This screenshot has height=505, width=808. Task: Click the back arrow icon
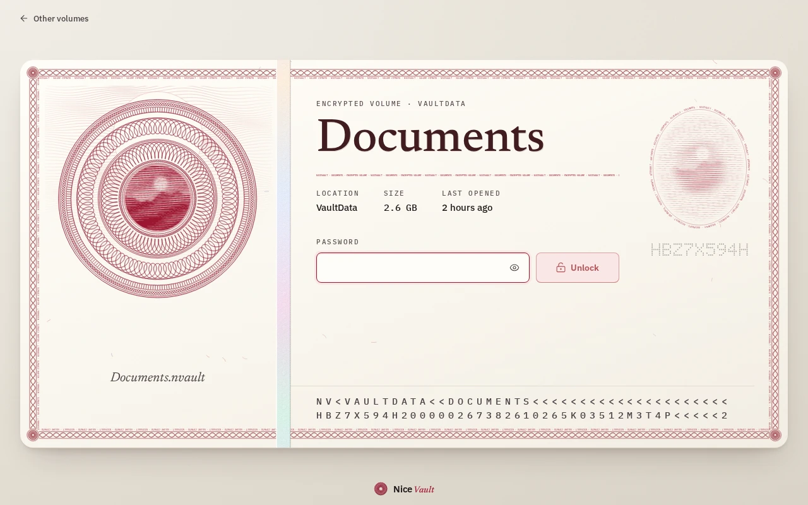click(24, 18)
